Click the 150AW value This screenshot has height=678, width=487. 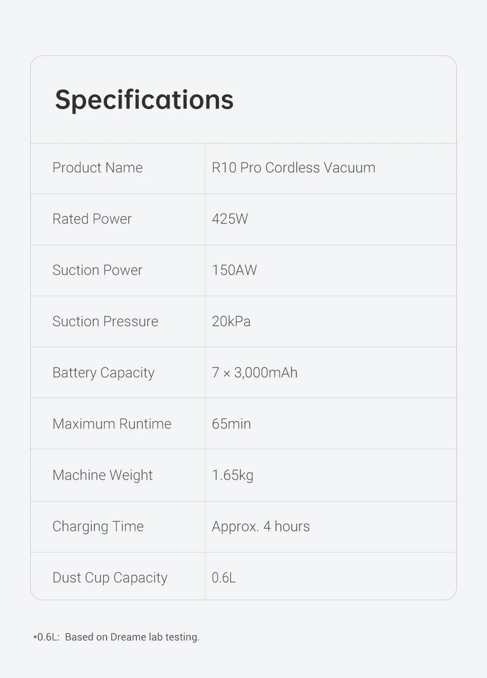[234, 270]
